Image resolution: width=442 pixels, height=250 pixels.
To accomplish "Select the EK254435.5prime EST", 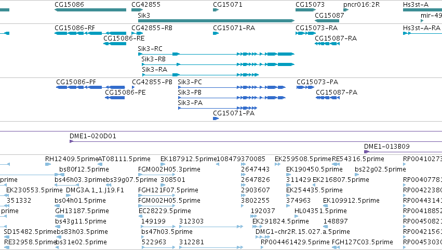I will (288, 195).
